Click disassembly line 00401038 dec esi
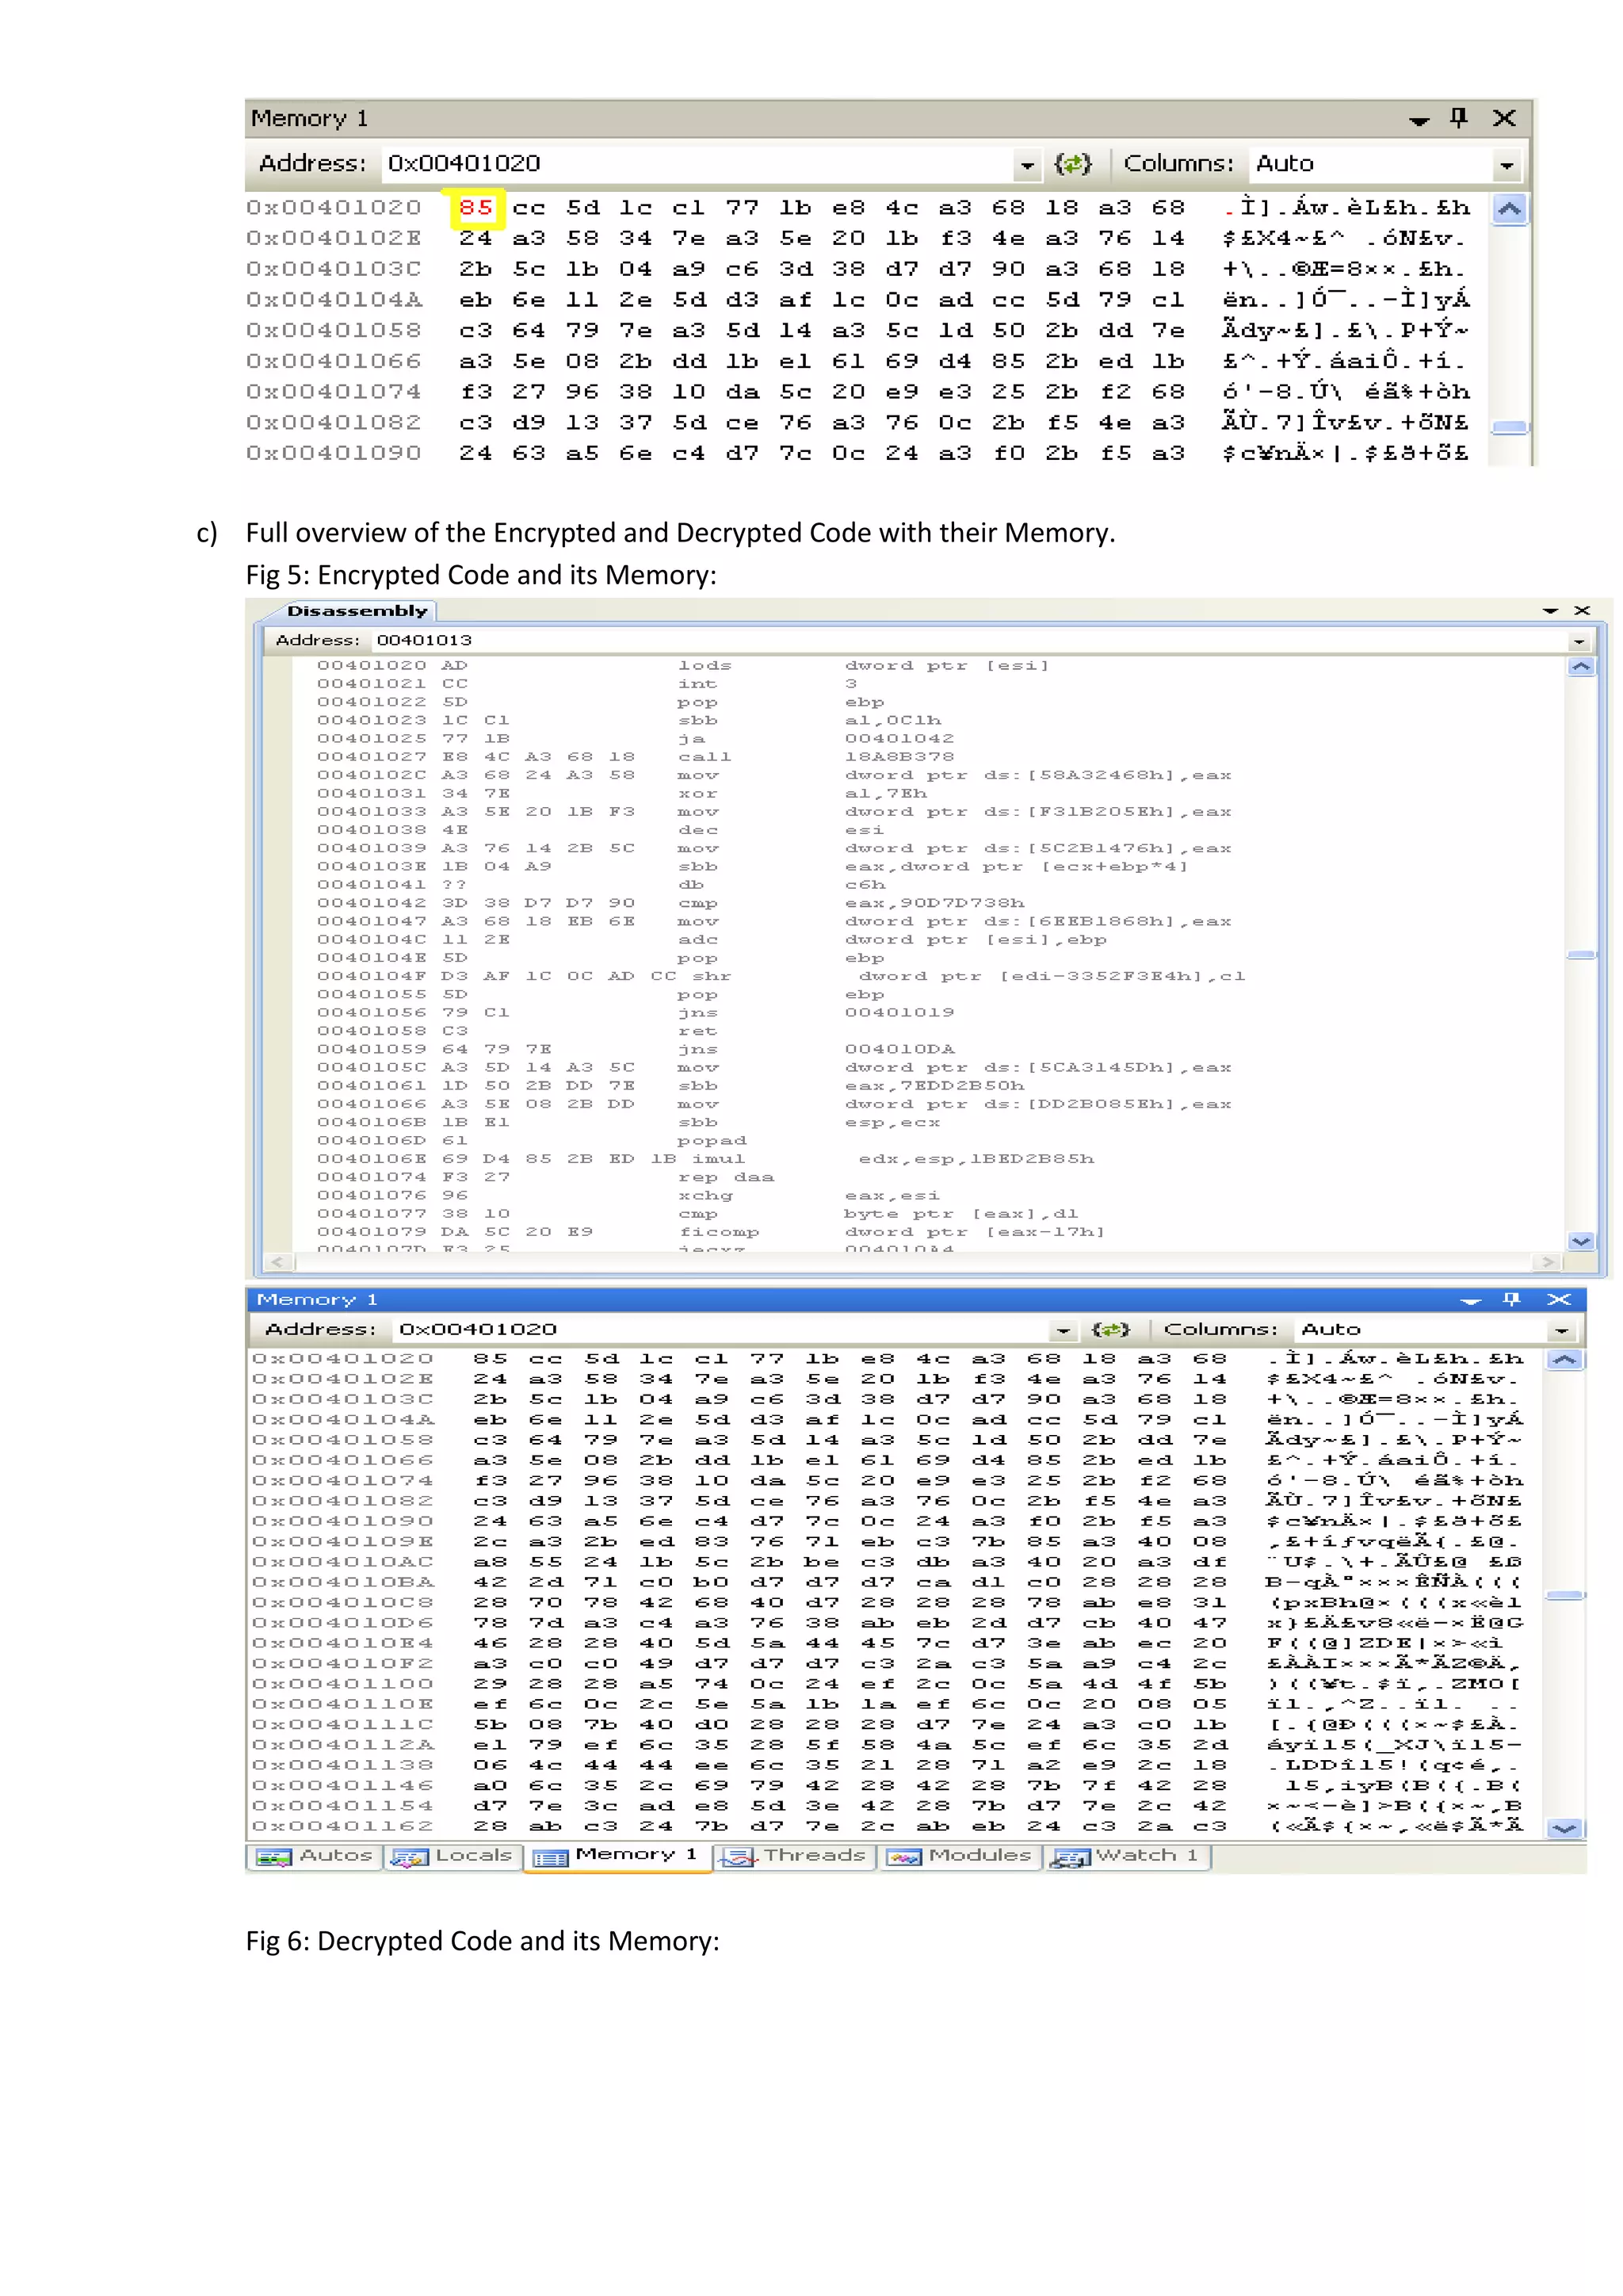 click(x=600, y=830)
